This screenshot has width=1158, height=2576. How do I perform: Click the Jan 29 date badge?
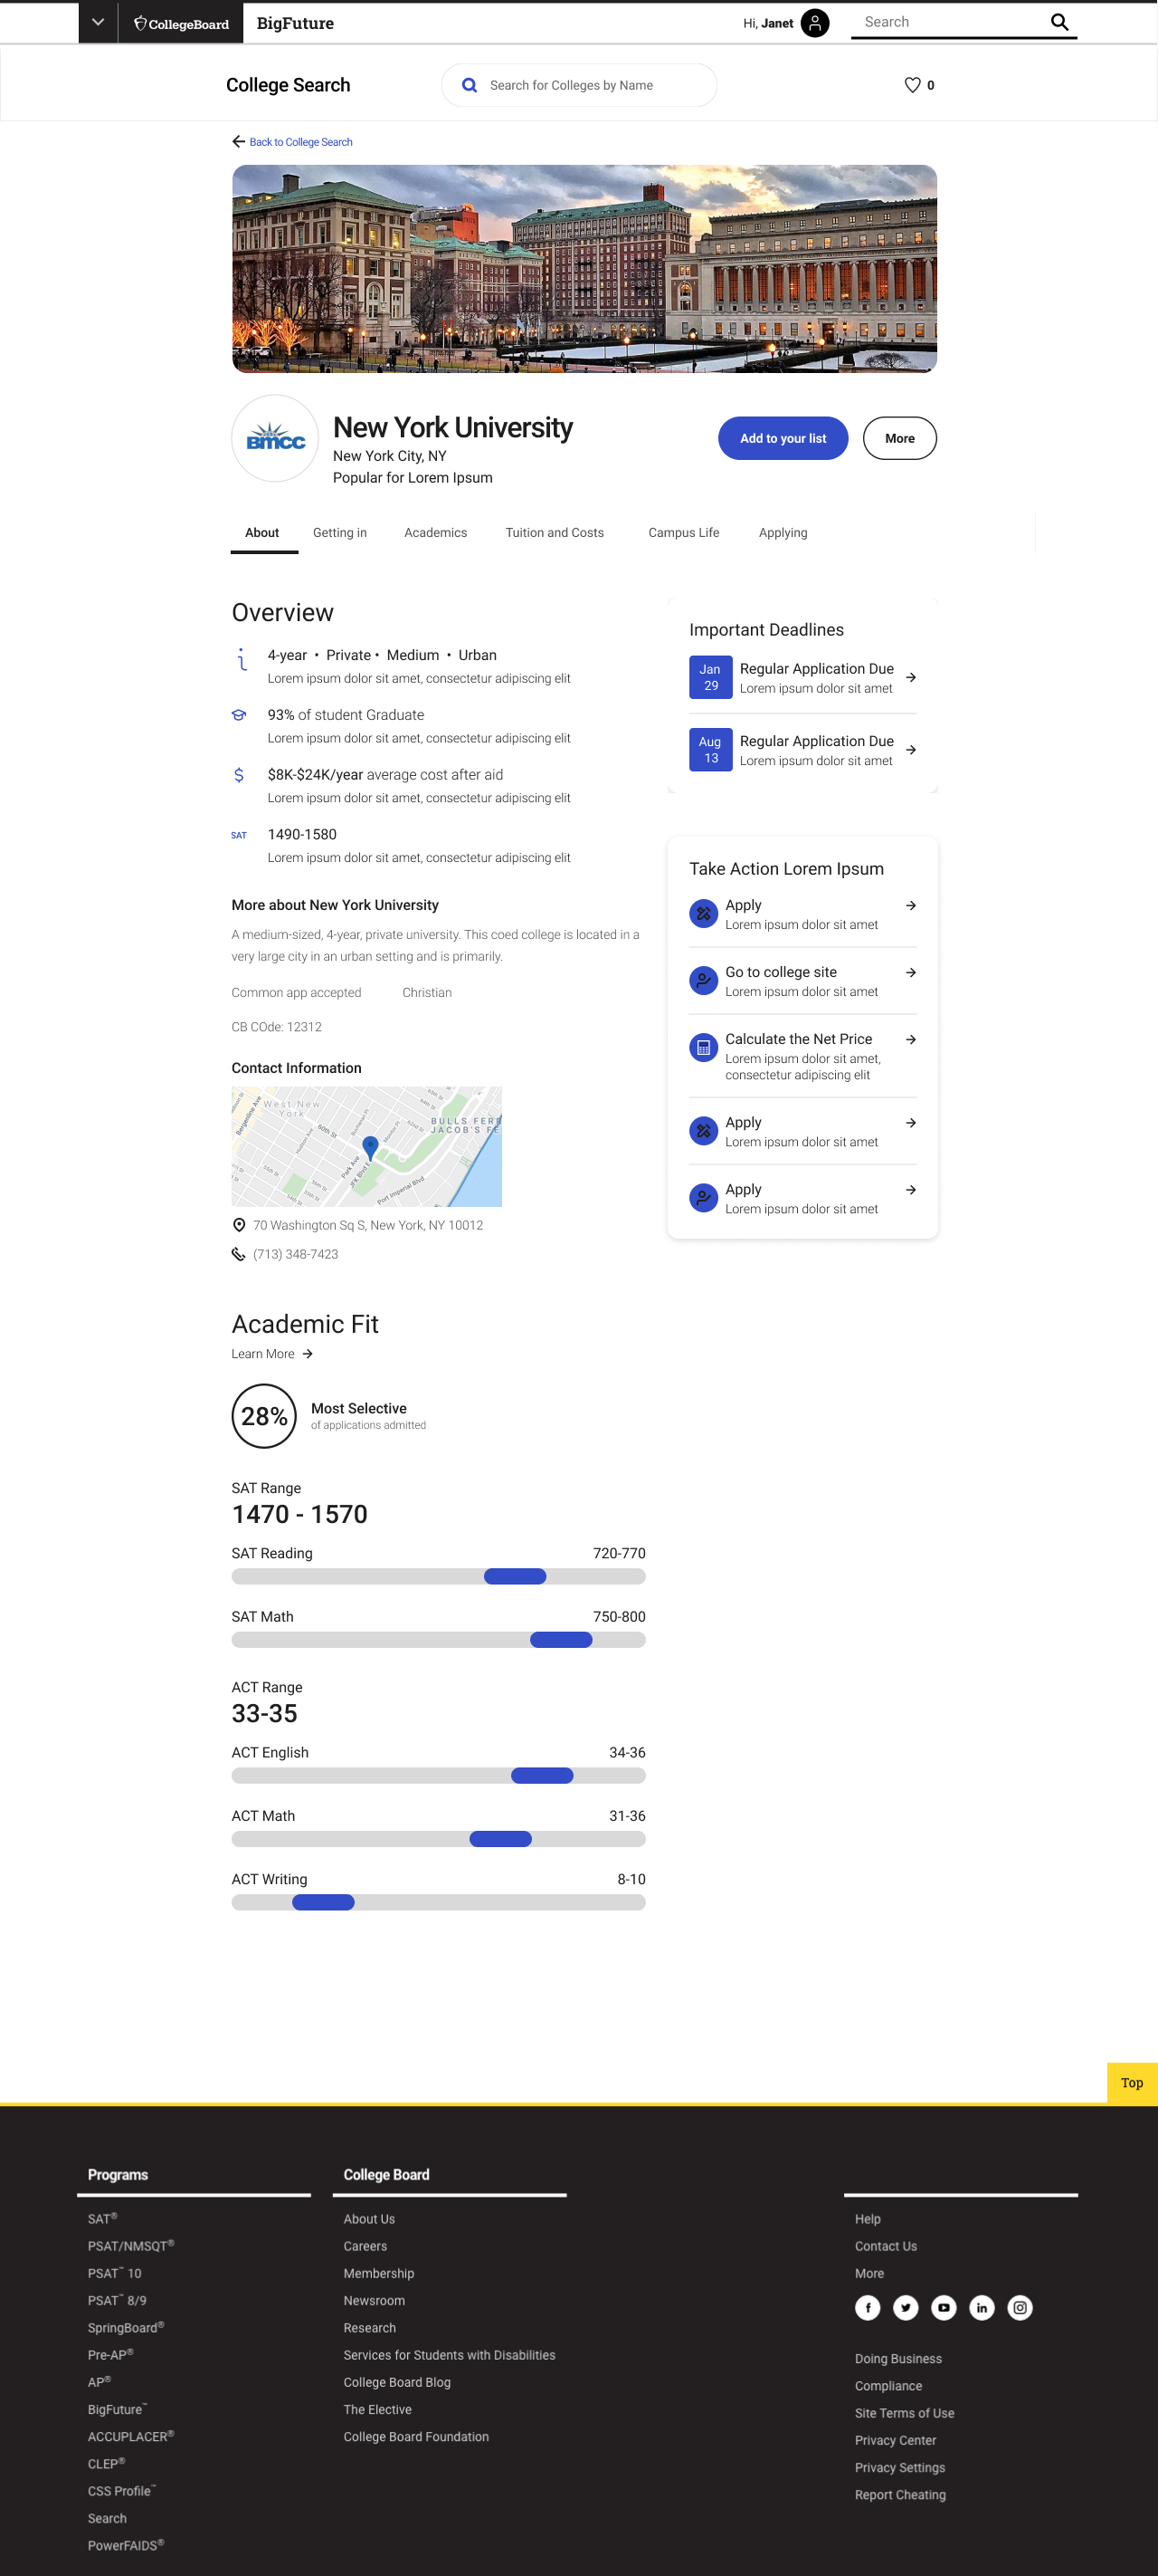click(710, 678)
